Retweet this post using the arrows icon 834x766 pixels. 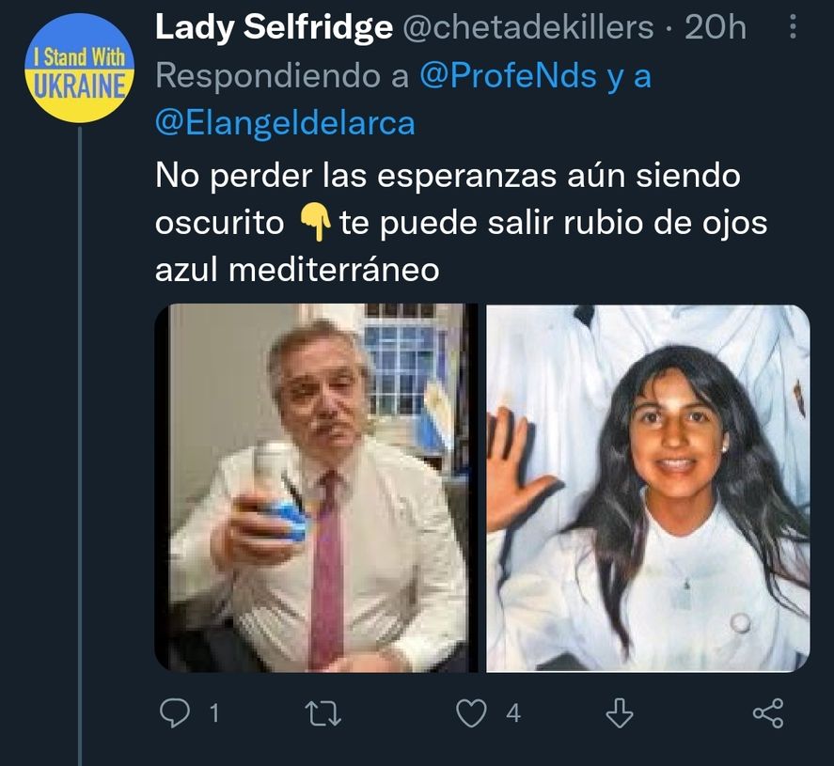pyautogui.click(x=323, y=713)
